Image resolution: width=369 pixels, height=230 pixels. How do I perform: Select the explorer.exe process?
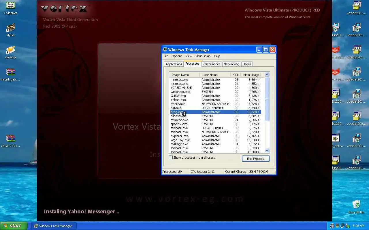coord(215,136)
